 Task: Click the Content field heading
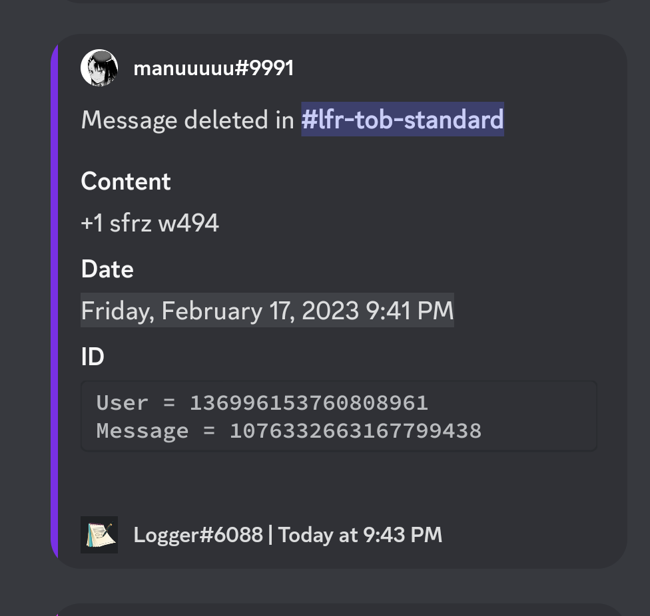point(126,182)
